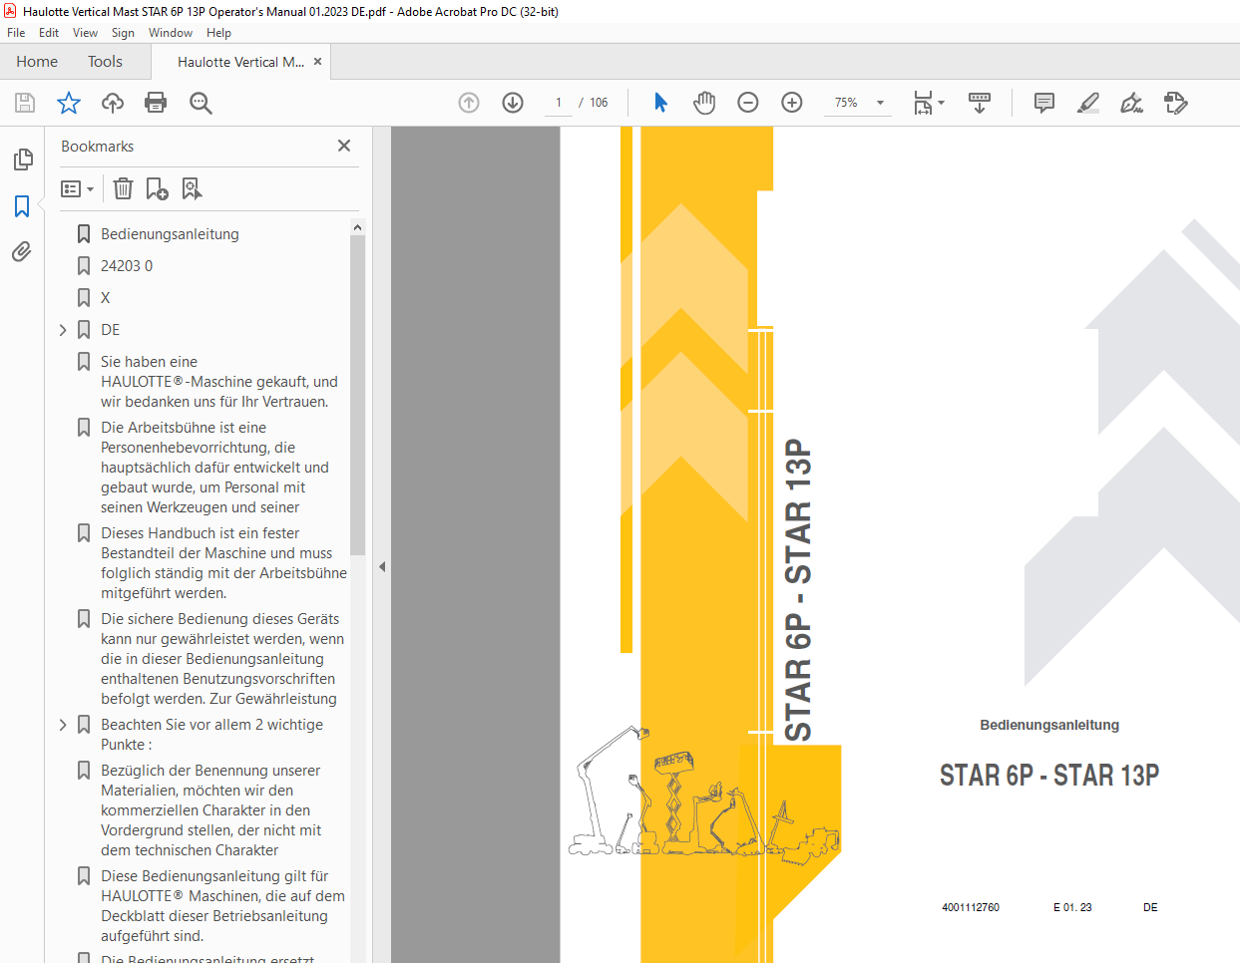Select the Bedienungsanleitung bookmark

(170, 234)
